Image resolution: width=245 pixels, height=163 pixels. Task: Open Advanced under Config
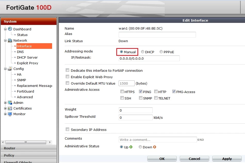[x=25, y=97]
